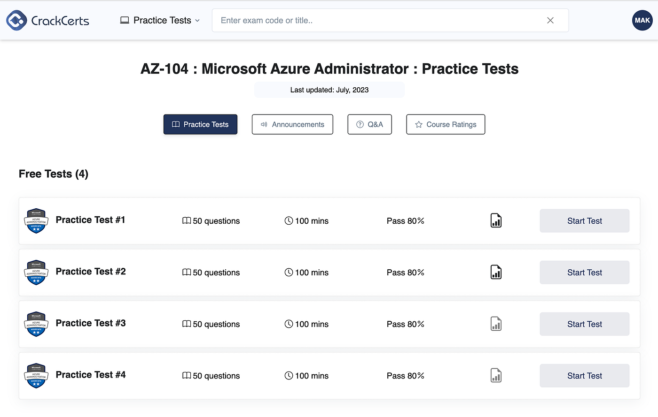This screenshot has width=658, height=417.
Task: Focus the exam code search field
Action: 376,20
